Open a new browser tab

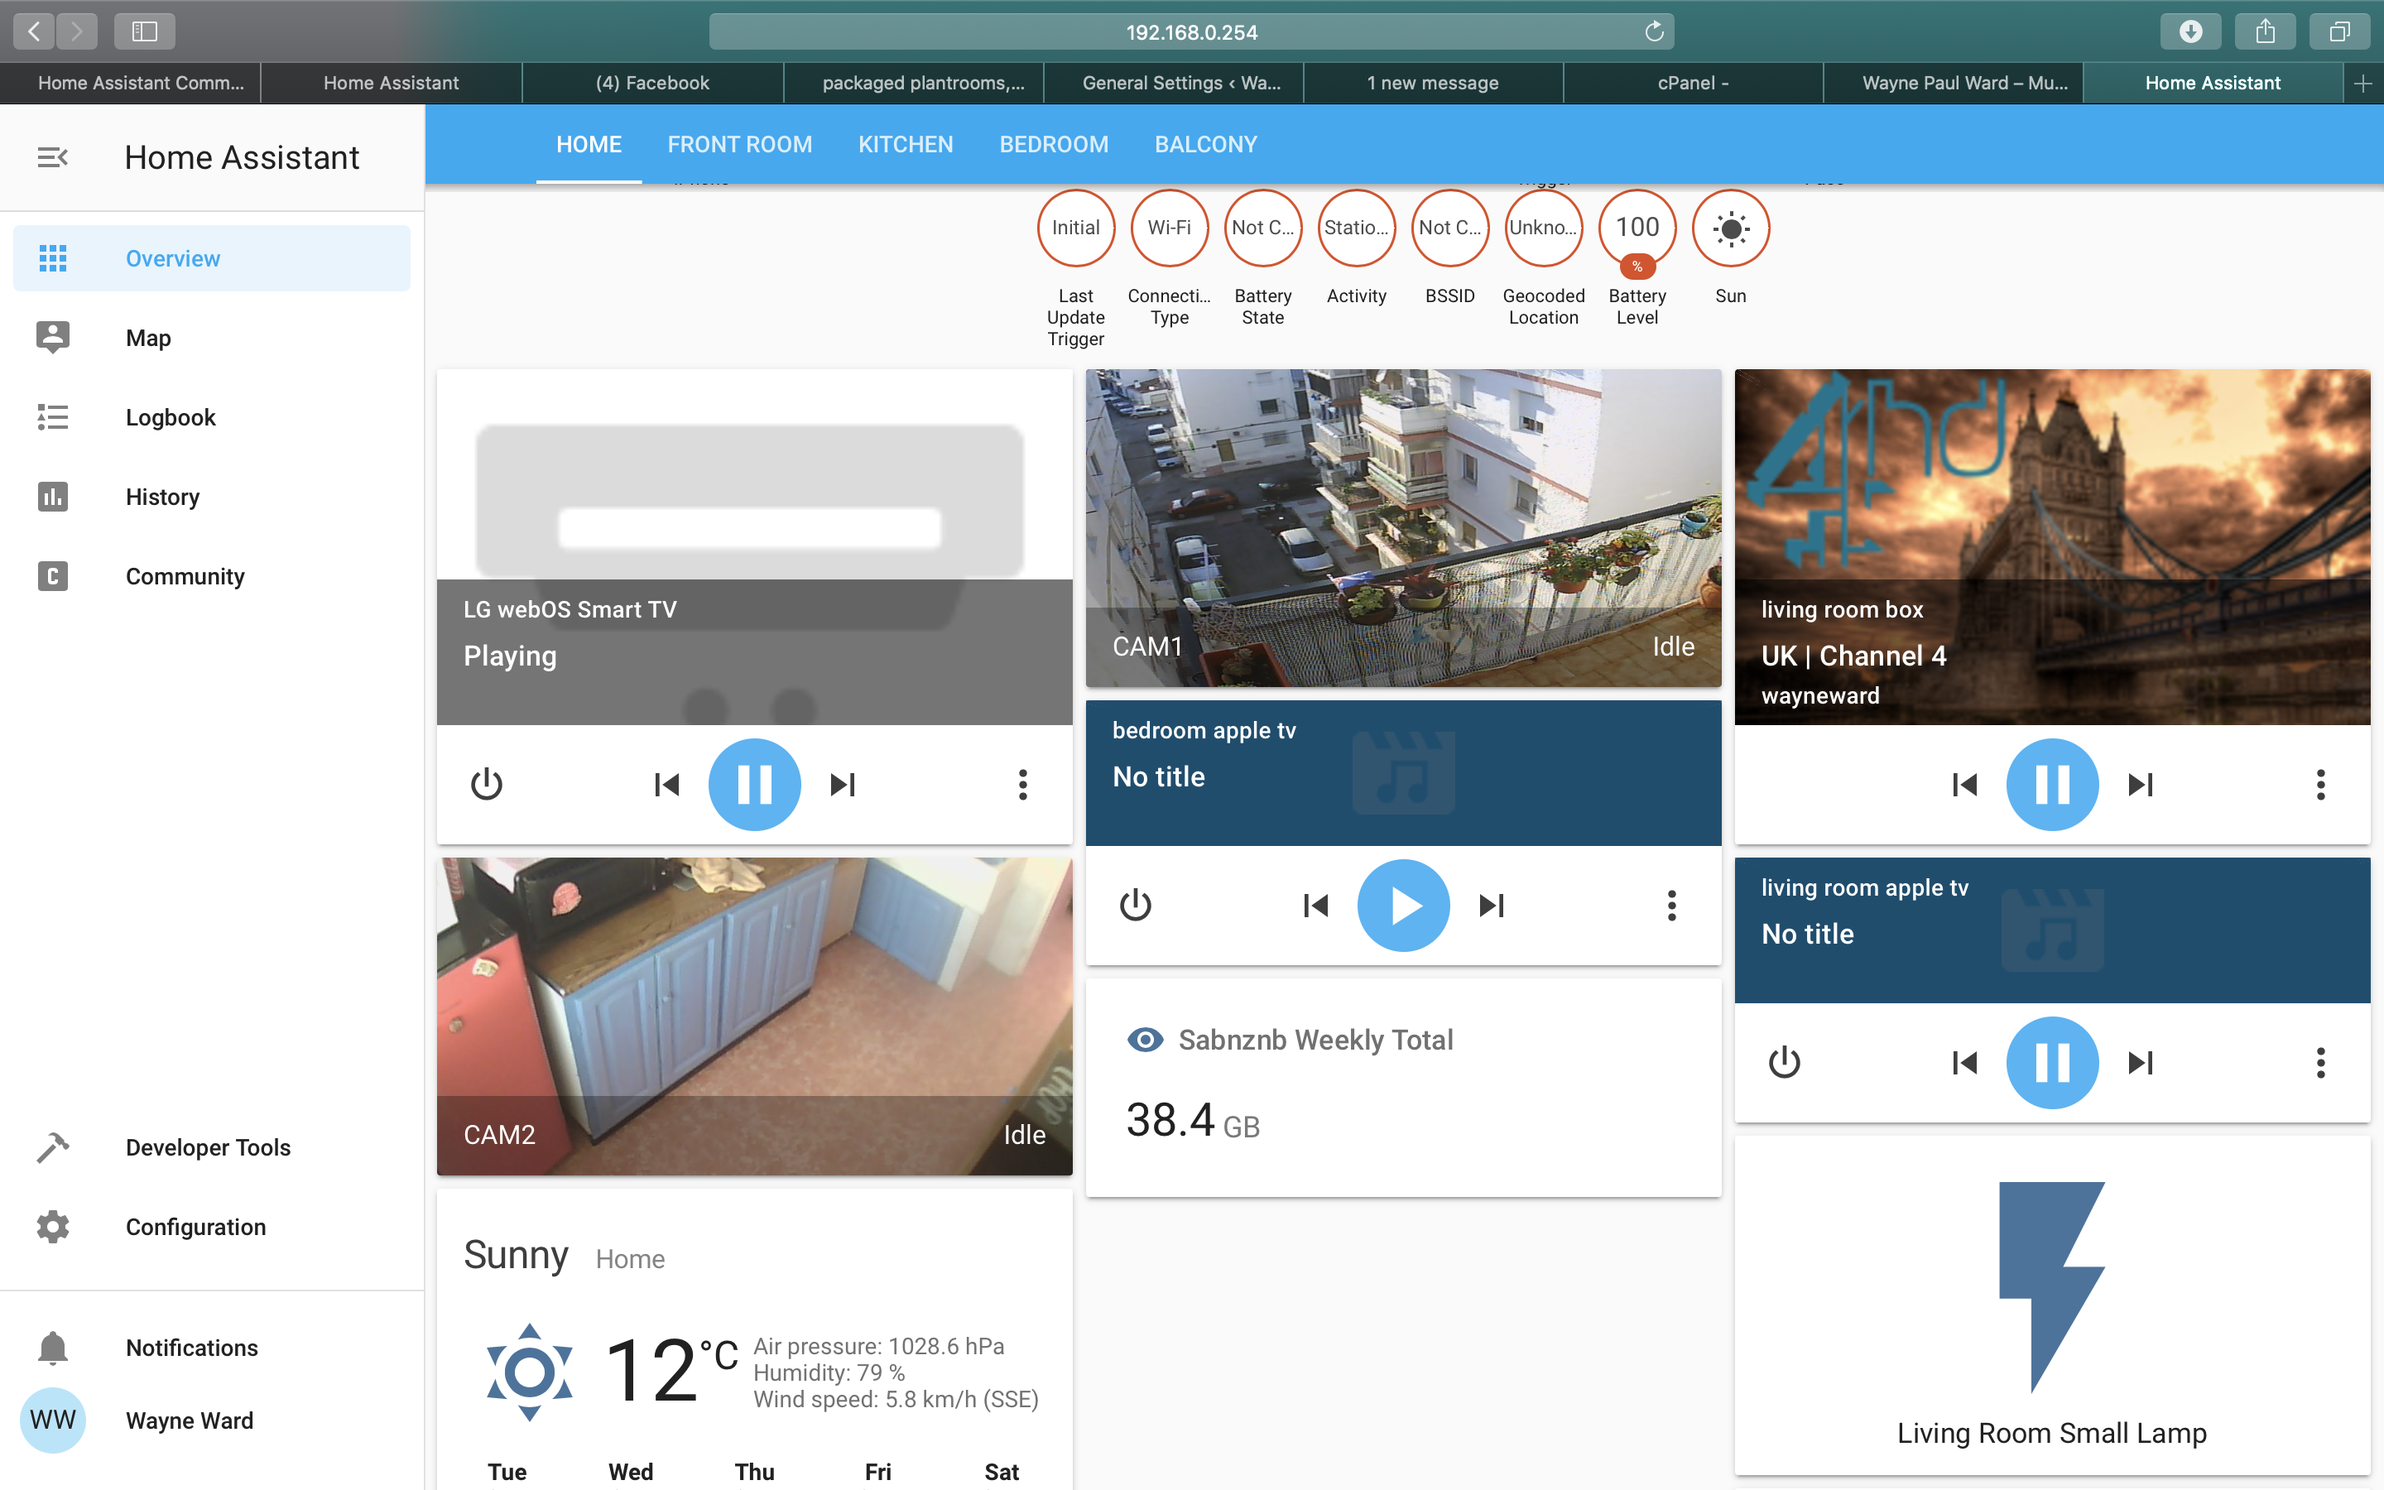point(2363,84)
